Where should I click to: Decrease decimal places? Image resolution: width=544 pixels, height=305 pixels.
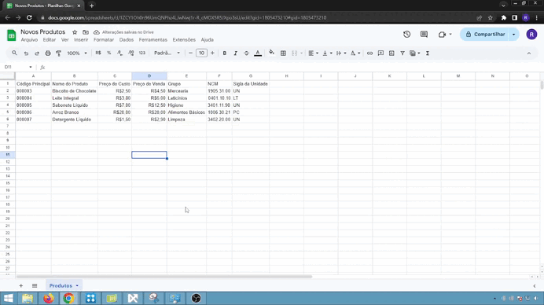coord(119,53)
